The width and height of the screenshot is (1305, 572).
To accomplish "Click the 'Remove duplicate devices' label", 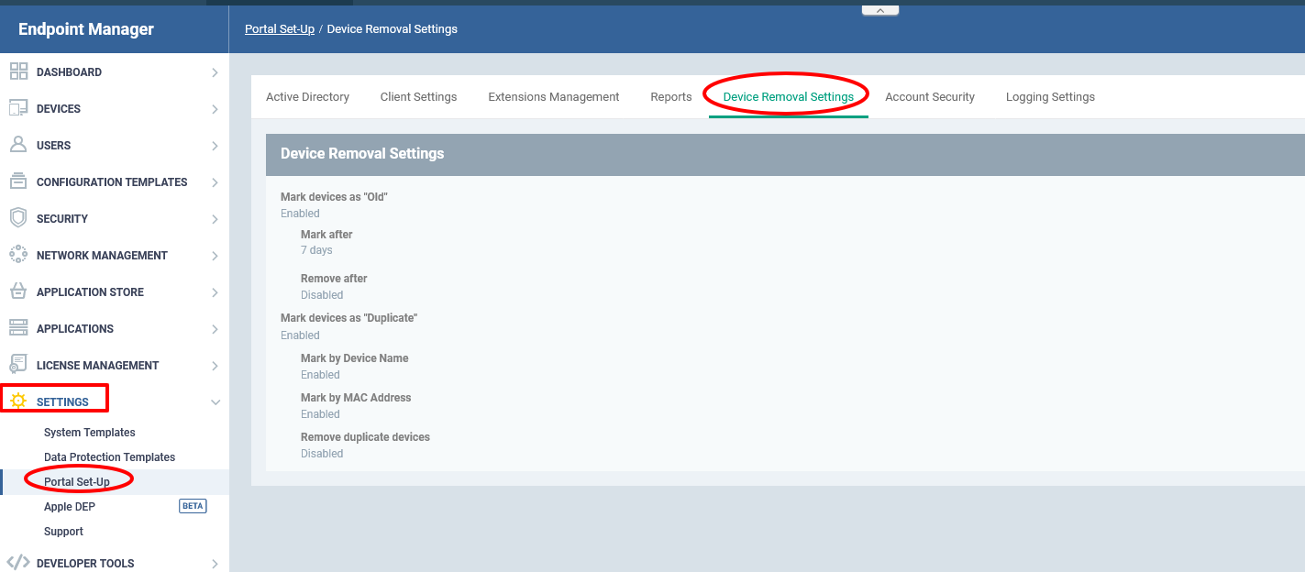I will [x=365, y=437].
